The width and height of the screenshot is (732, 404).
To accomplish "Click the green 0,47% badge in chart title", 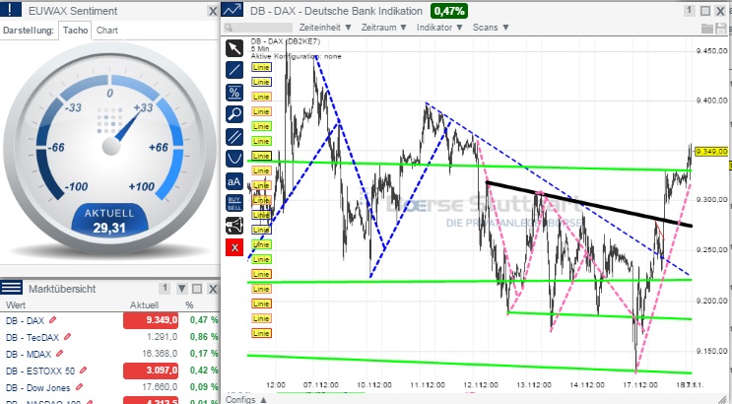I will (449, 11).
